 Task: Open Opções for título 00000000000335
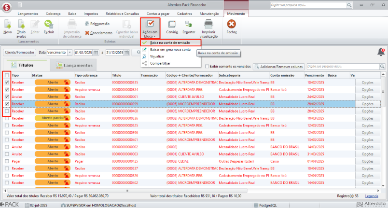click(x=367, y=83)
